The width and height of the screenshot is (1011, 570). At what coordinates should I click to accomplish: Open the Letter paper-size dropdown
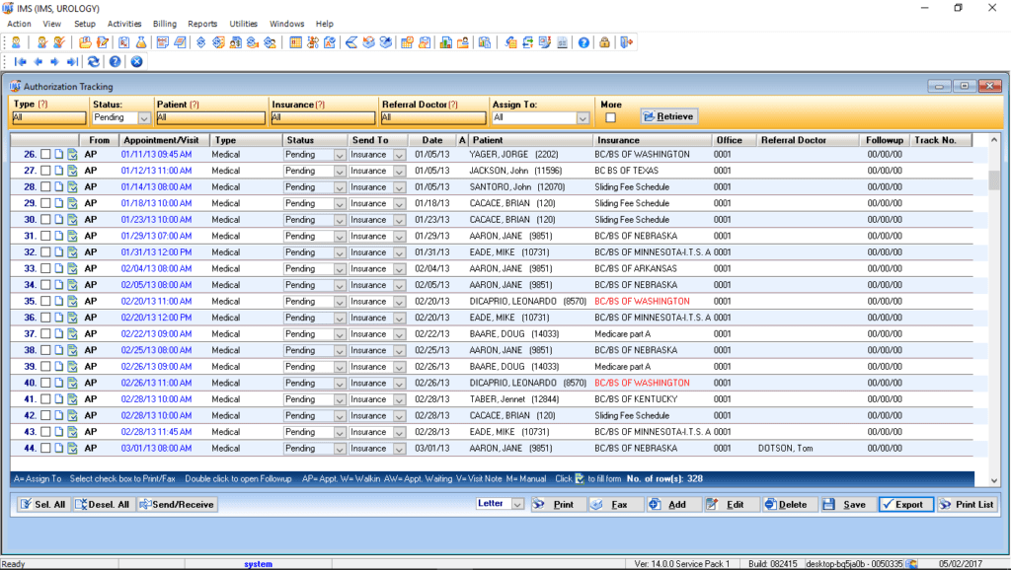tap(518, 504)
